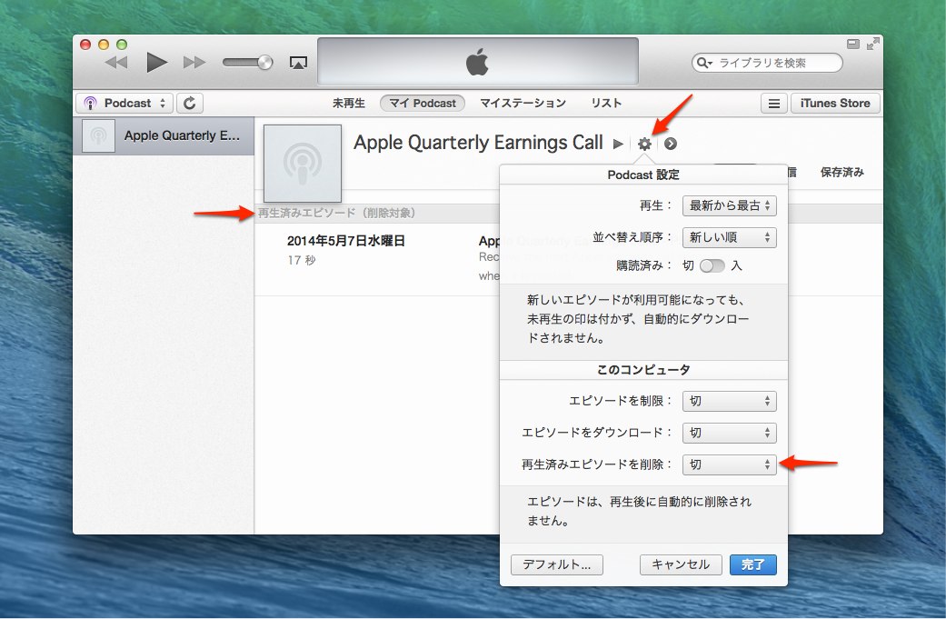Open マイステーション tab
Viewport: 946px width, 619px height.
click(x=523, y=104)
